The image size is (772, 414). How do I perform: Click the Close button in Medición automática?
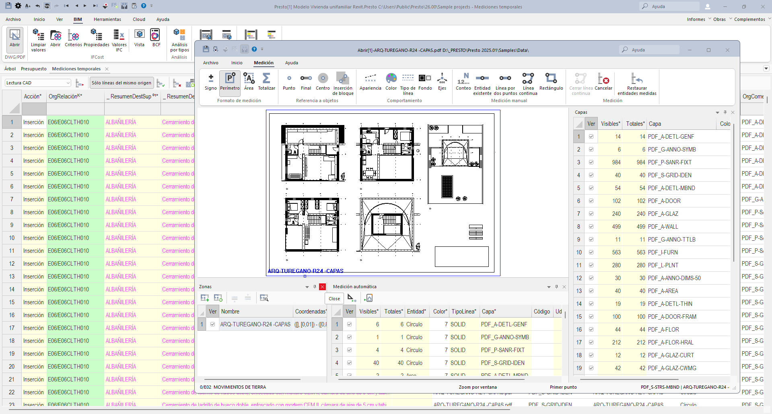point(334,298)
